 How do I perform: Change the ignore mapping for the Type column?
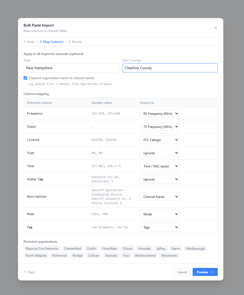[x=159, y=153]
